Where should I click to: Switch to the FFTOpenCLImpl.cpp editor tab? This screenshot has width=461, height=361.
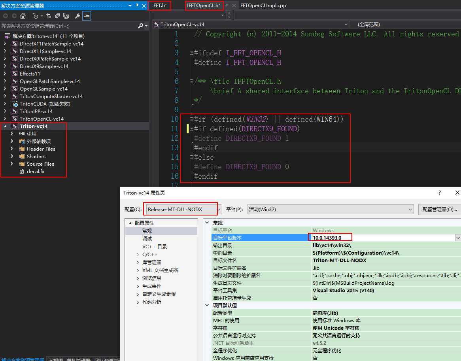coord(263,5)
